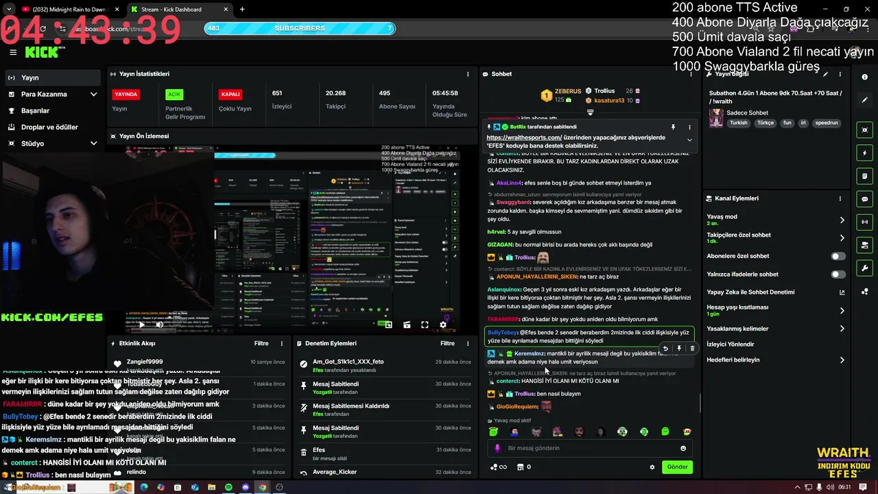Open the emoji picker in the message box
Image resolution: width=878 pixels, height=494 pixels.
click(x=683, y=448)
